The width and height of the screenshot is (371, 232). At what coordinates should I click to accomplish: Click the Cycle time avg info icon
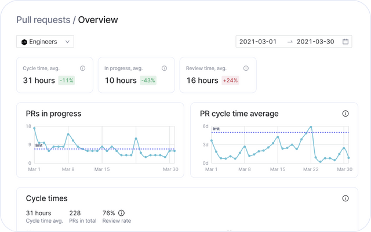[82, 68]
